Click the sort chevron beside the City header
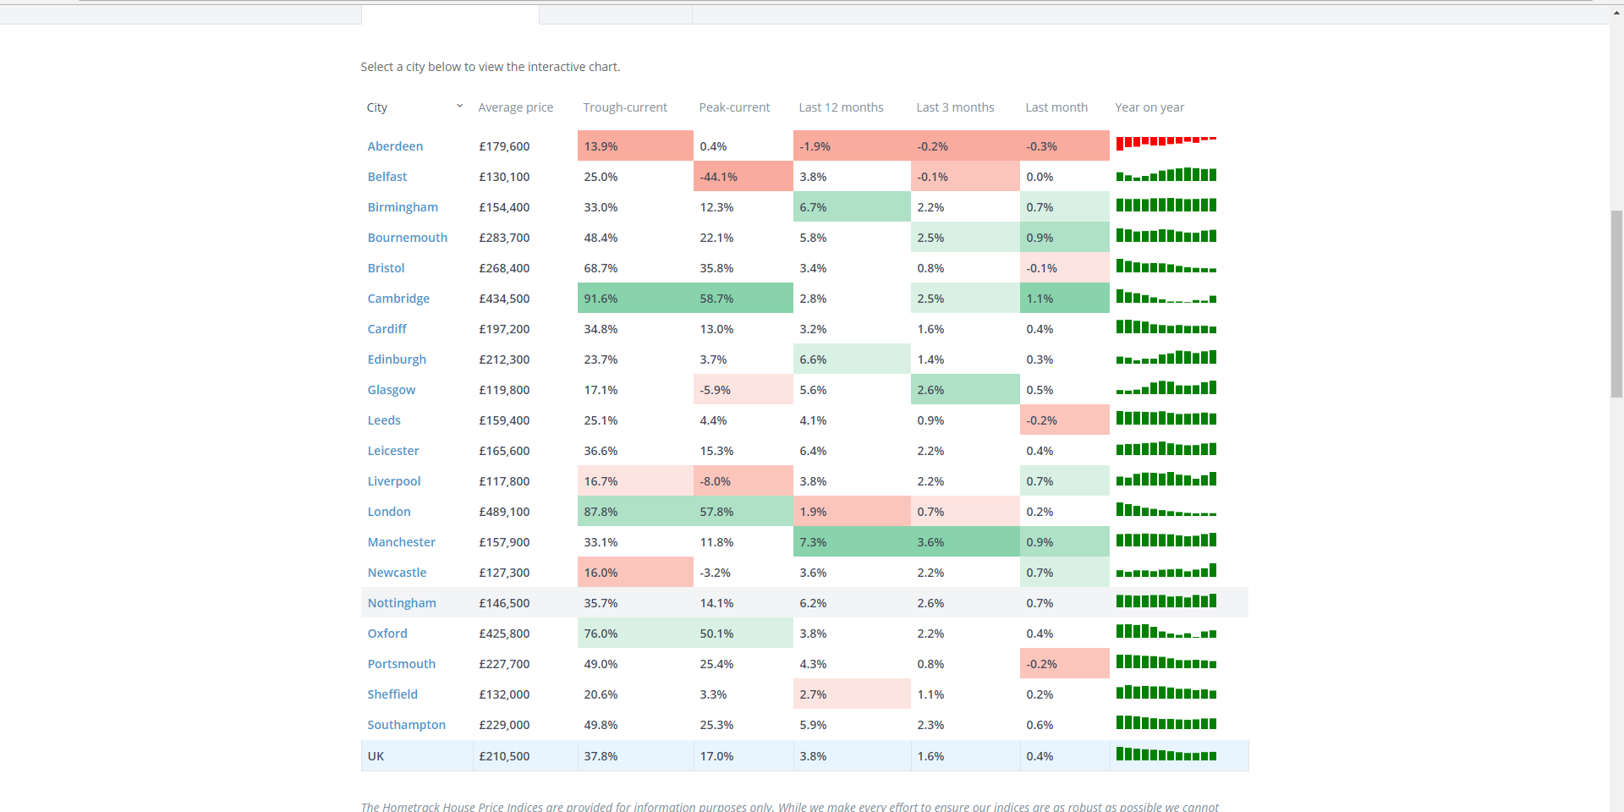 459,107
